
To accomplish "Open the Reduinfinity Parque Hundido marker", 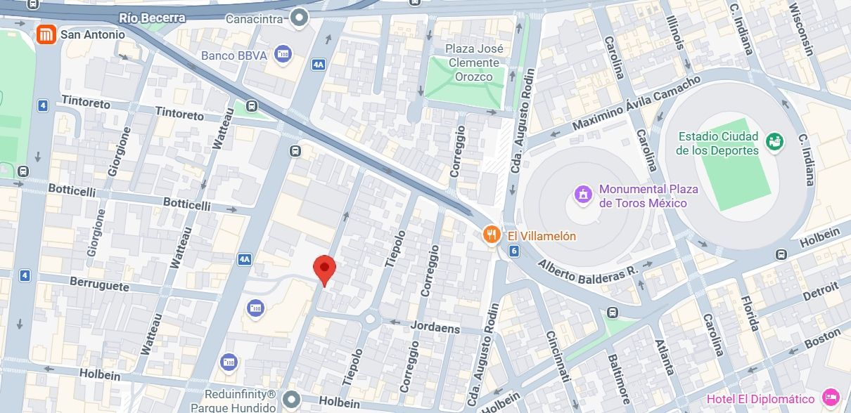I will [x=291, y=401].
